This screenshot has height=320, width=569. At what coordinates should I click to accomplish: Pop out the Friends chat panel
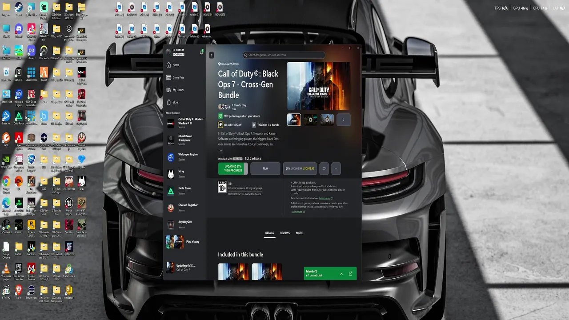click(350, 273)
